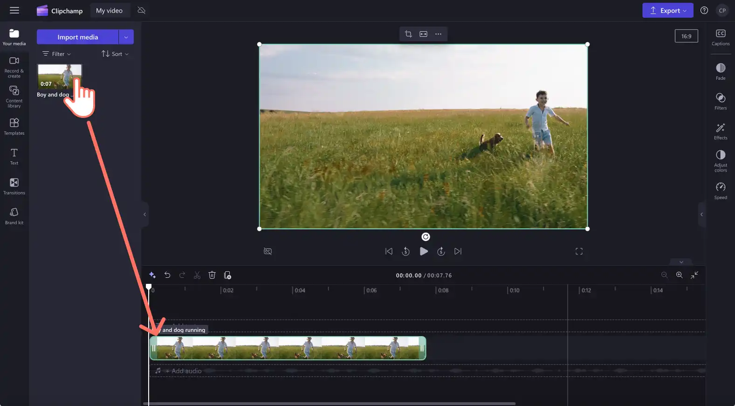Select the crop tool above preview
The height and width of the screenshot is (406, 735).
[408, 34]
